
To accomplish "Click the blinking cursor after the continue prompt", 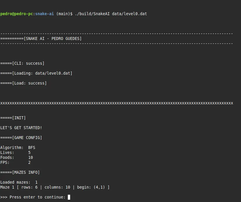I will [x=69, y=197].
